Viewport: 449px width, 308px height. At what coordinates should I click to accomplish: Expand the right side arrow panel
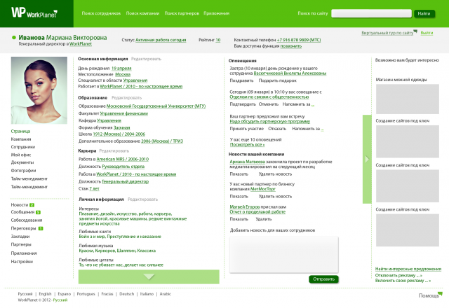coord(367,159)
